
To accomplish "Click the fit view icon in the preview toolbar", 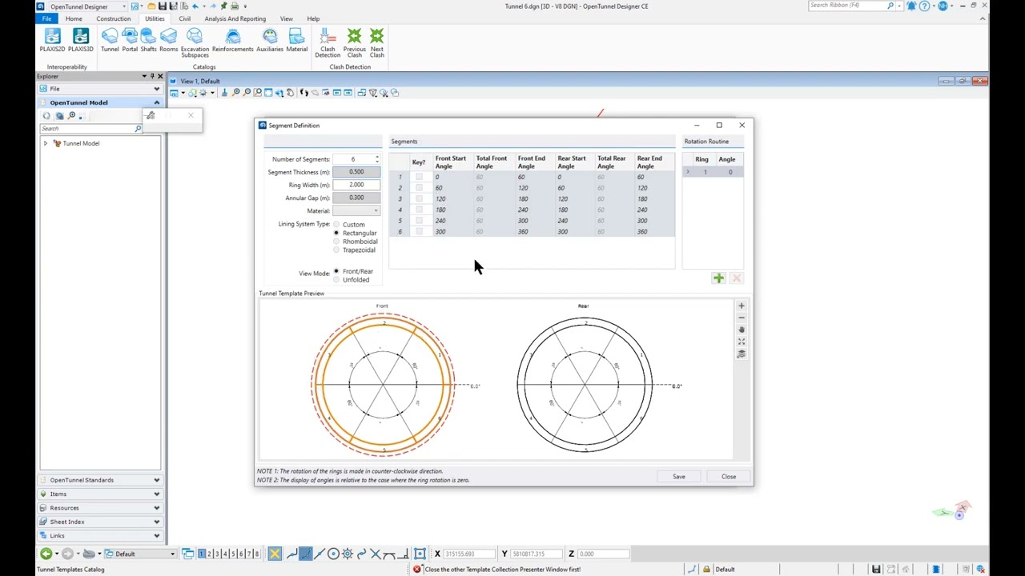I will point(742,342).
